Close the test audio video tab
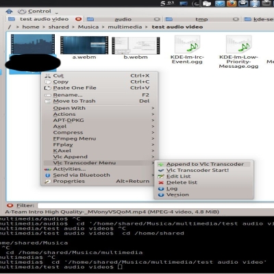The height and width of the screenshot is (274, 274). point(78,19)
